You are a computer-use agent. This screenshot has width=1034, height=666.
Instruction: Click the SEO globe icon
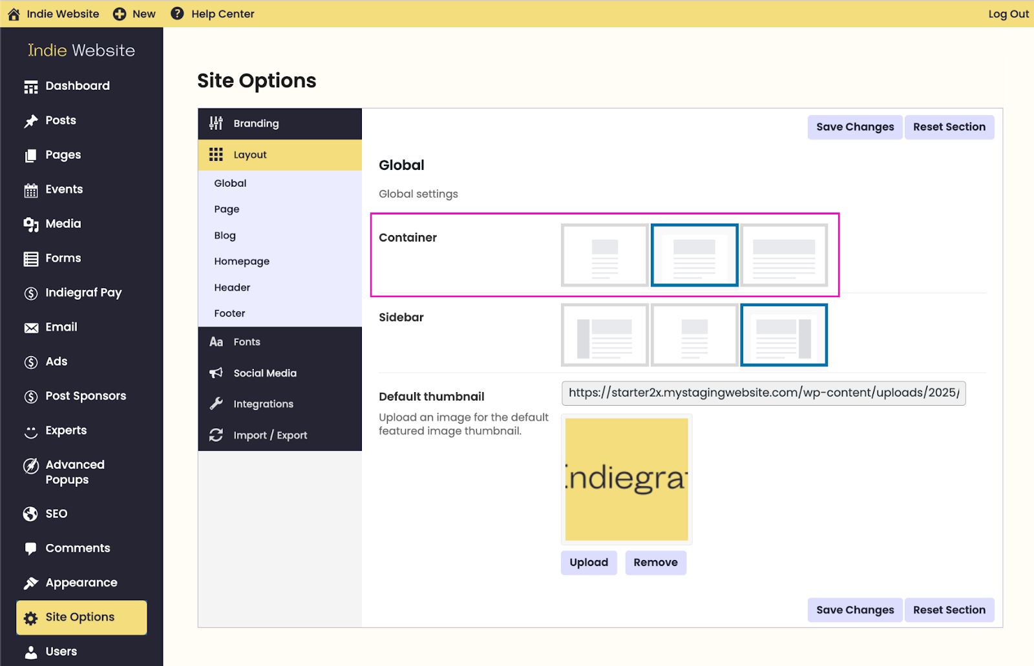tap(30, 514)
